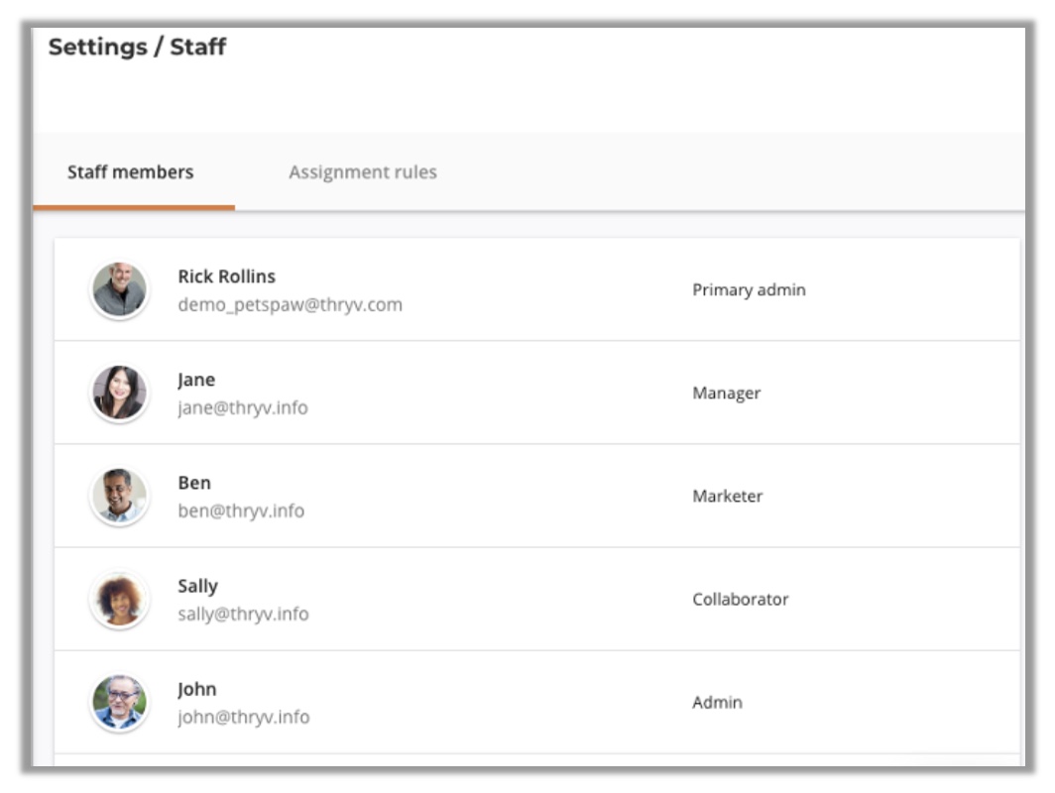This screenshot has width=1055, height=793.
Task: Click Jane's profile photo
Action: (x=120, y=394)
